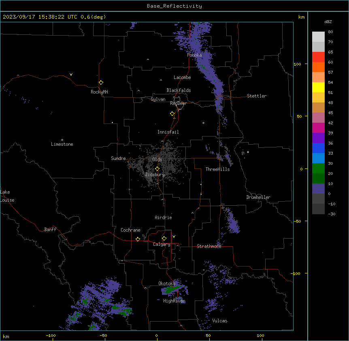Click the HighRiver label
Image resolution: width=349 pixels, height=341 pixels.
[x=174, y=301]
